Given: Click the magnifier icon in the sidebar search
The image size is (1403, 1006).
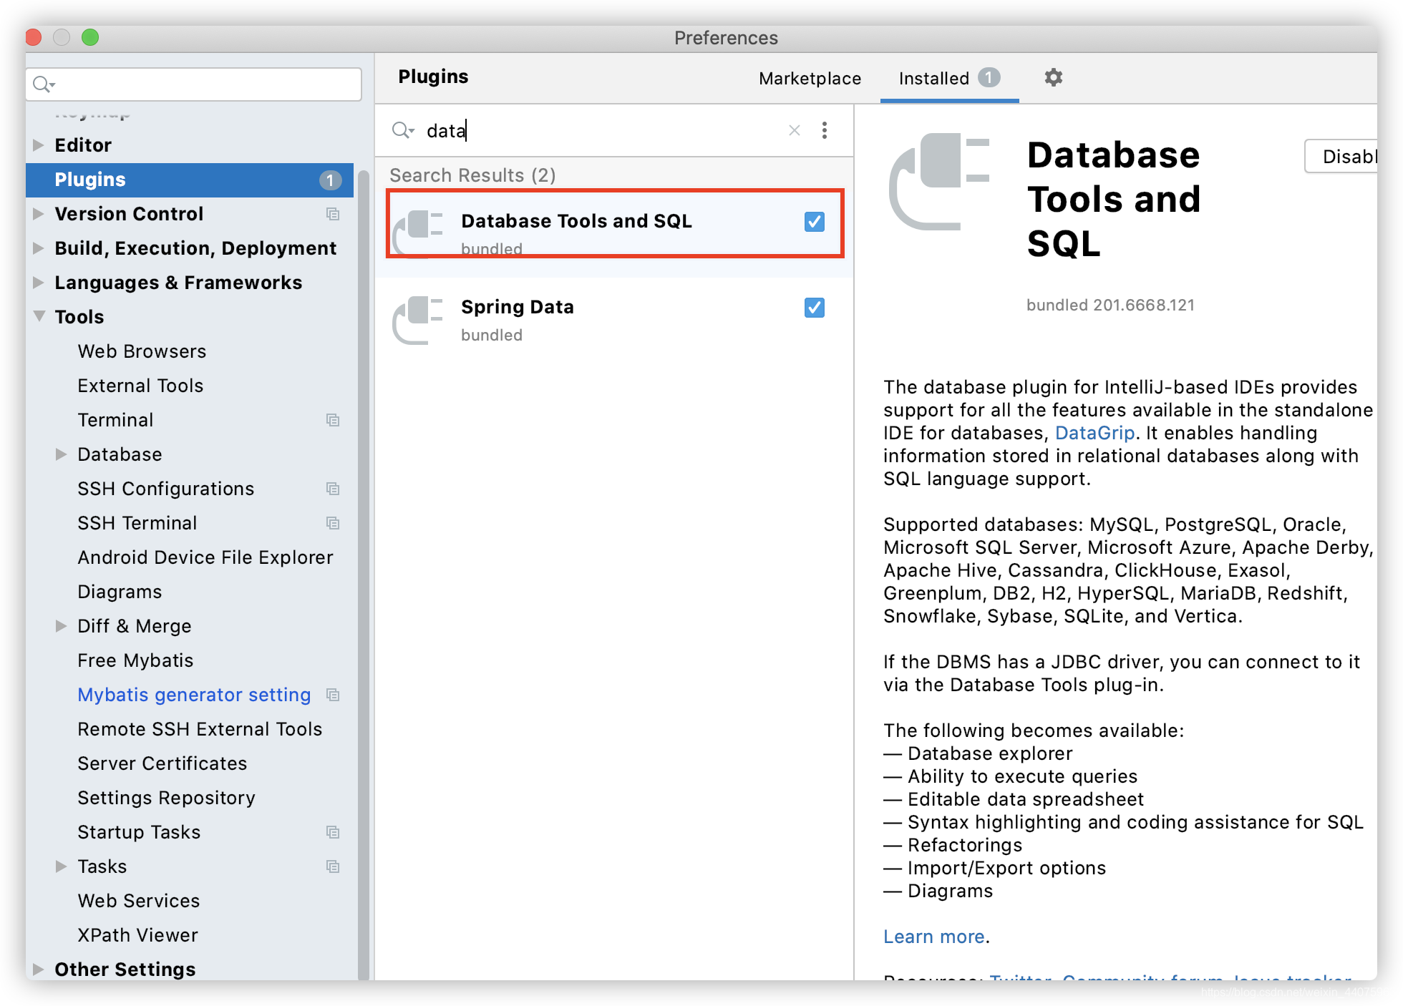Looking at the screenshot, I should [x=43, y=84].
